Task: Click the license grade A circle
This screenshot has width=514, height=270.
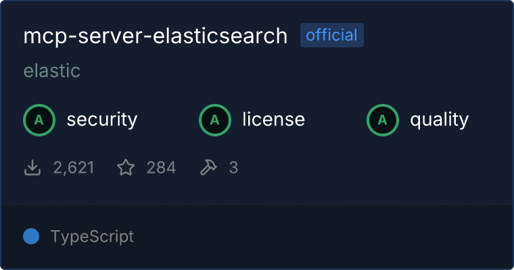Action: pos(214,120)
